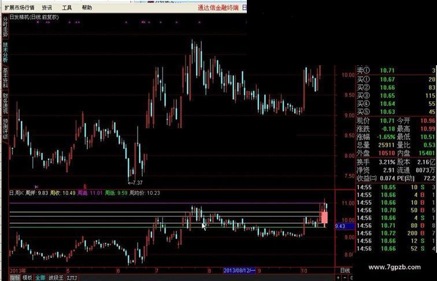Click the 今开 10.96 value
The image size is (437, 281).
(428, 121)
